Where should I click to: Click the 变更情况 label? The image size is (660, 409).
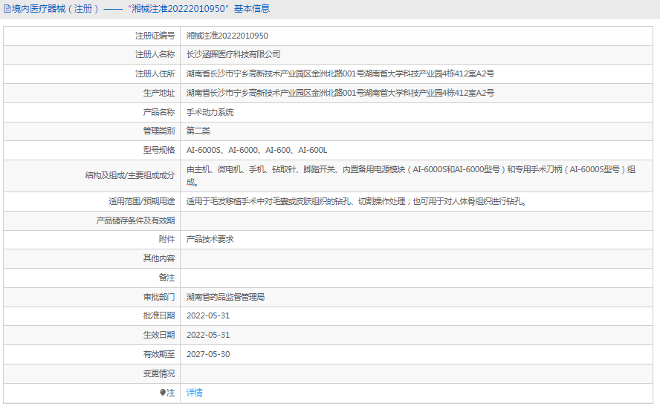pyautogui.click(x=159, y=373)
